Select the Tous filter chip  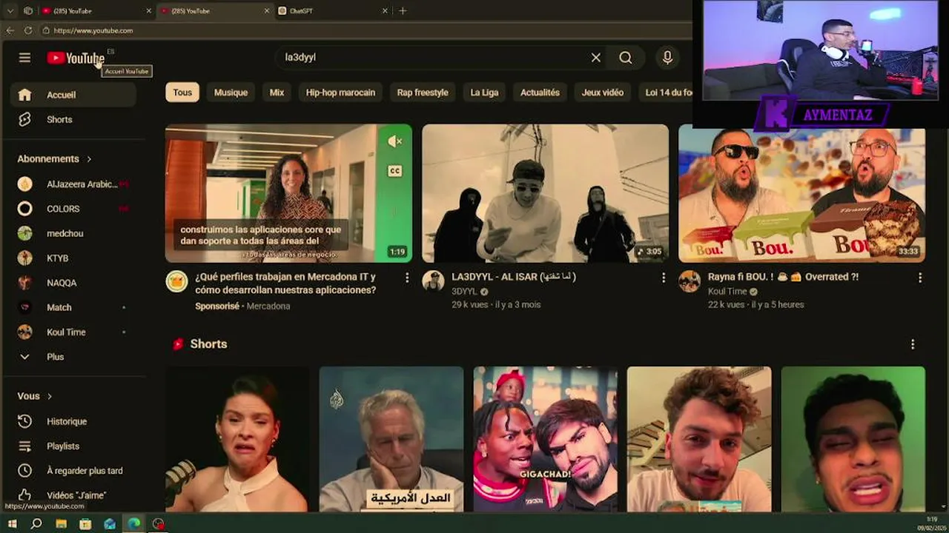pos(182,93)
